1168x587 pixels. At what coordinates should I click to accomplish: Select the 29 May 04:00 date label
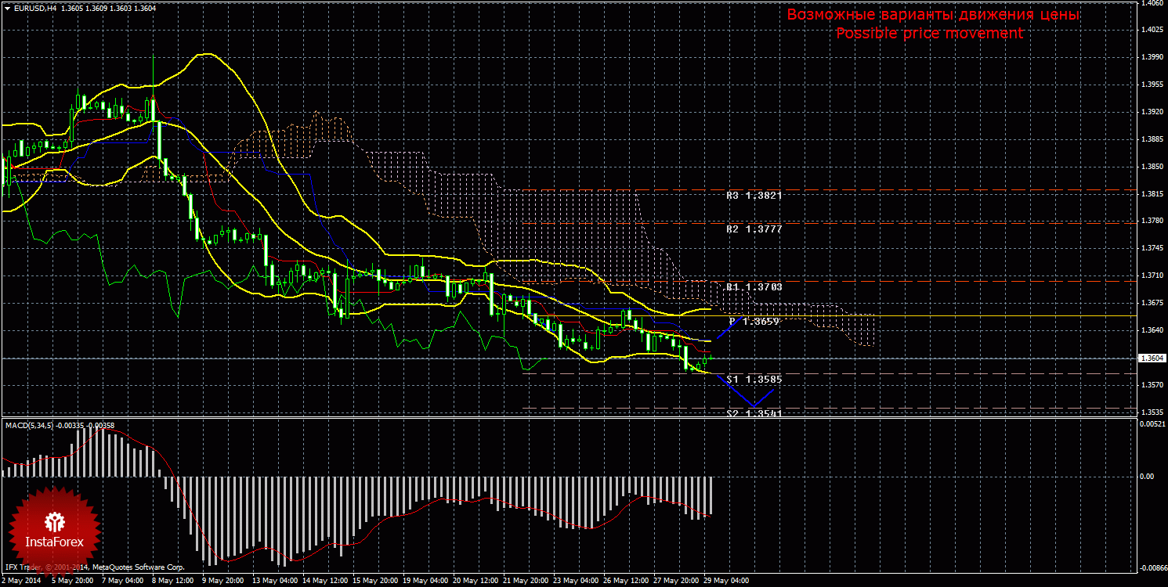tap(726, 582)
